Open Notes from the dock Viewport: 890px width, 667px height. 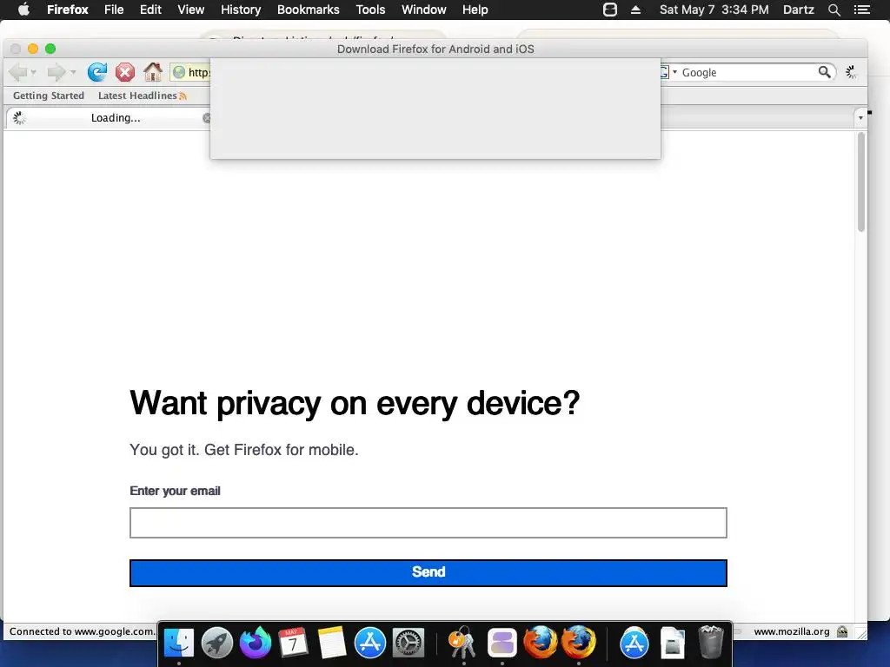coord(331,643)
